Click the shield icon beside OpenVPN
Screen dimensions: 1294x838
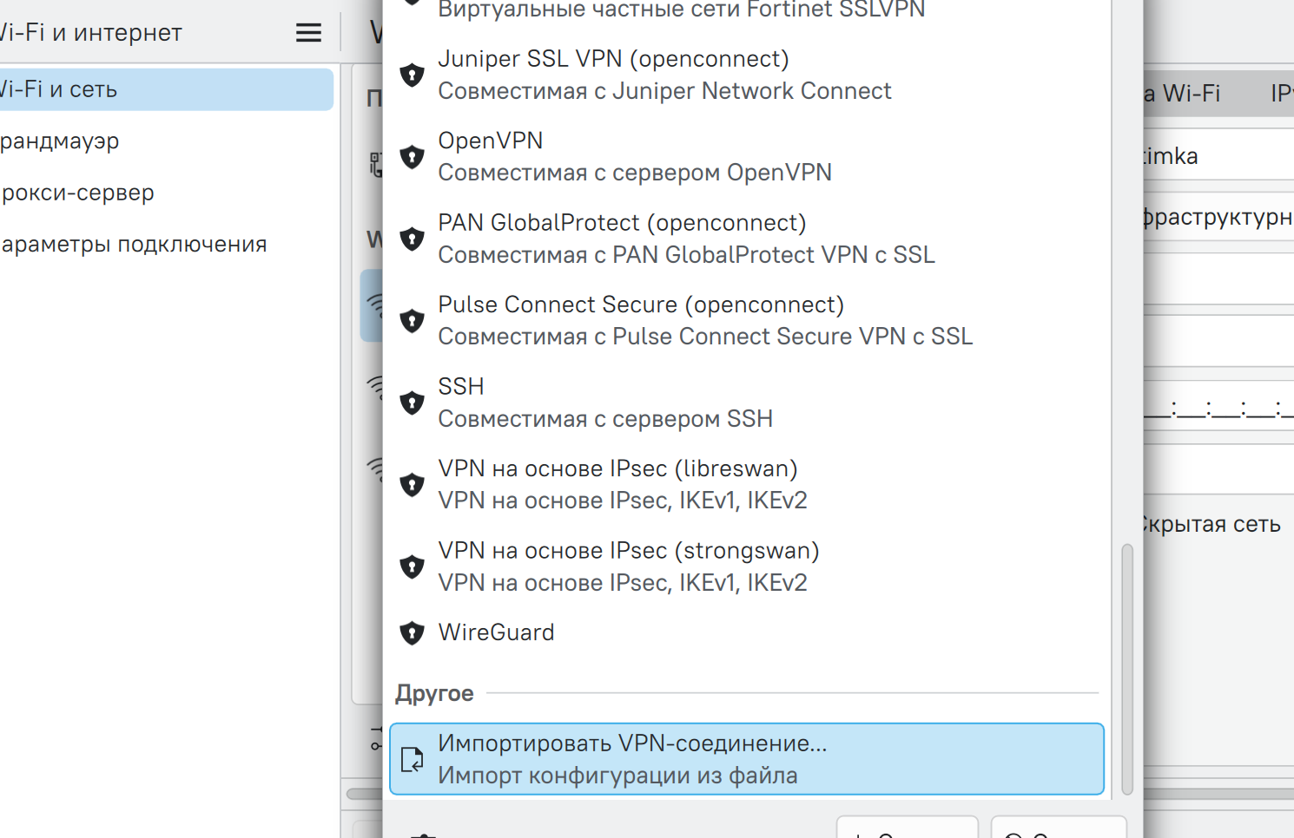click(x=412, y=157)
